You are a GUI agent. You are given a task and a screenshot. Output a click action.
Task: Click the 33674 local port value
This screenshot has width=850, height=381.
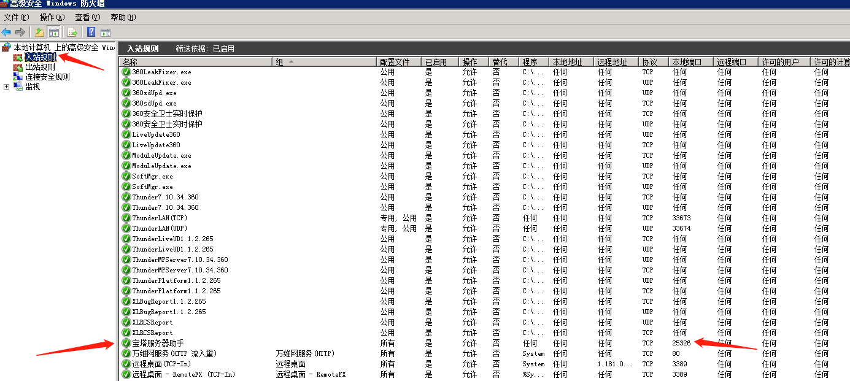[681, 228]
